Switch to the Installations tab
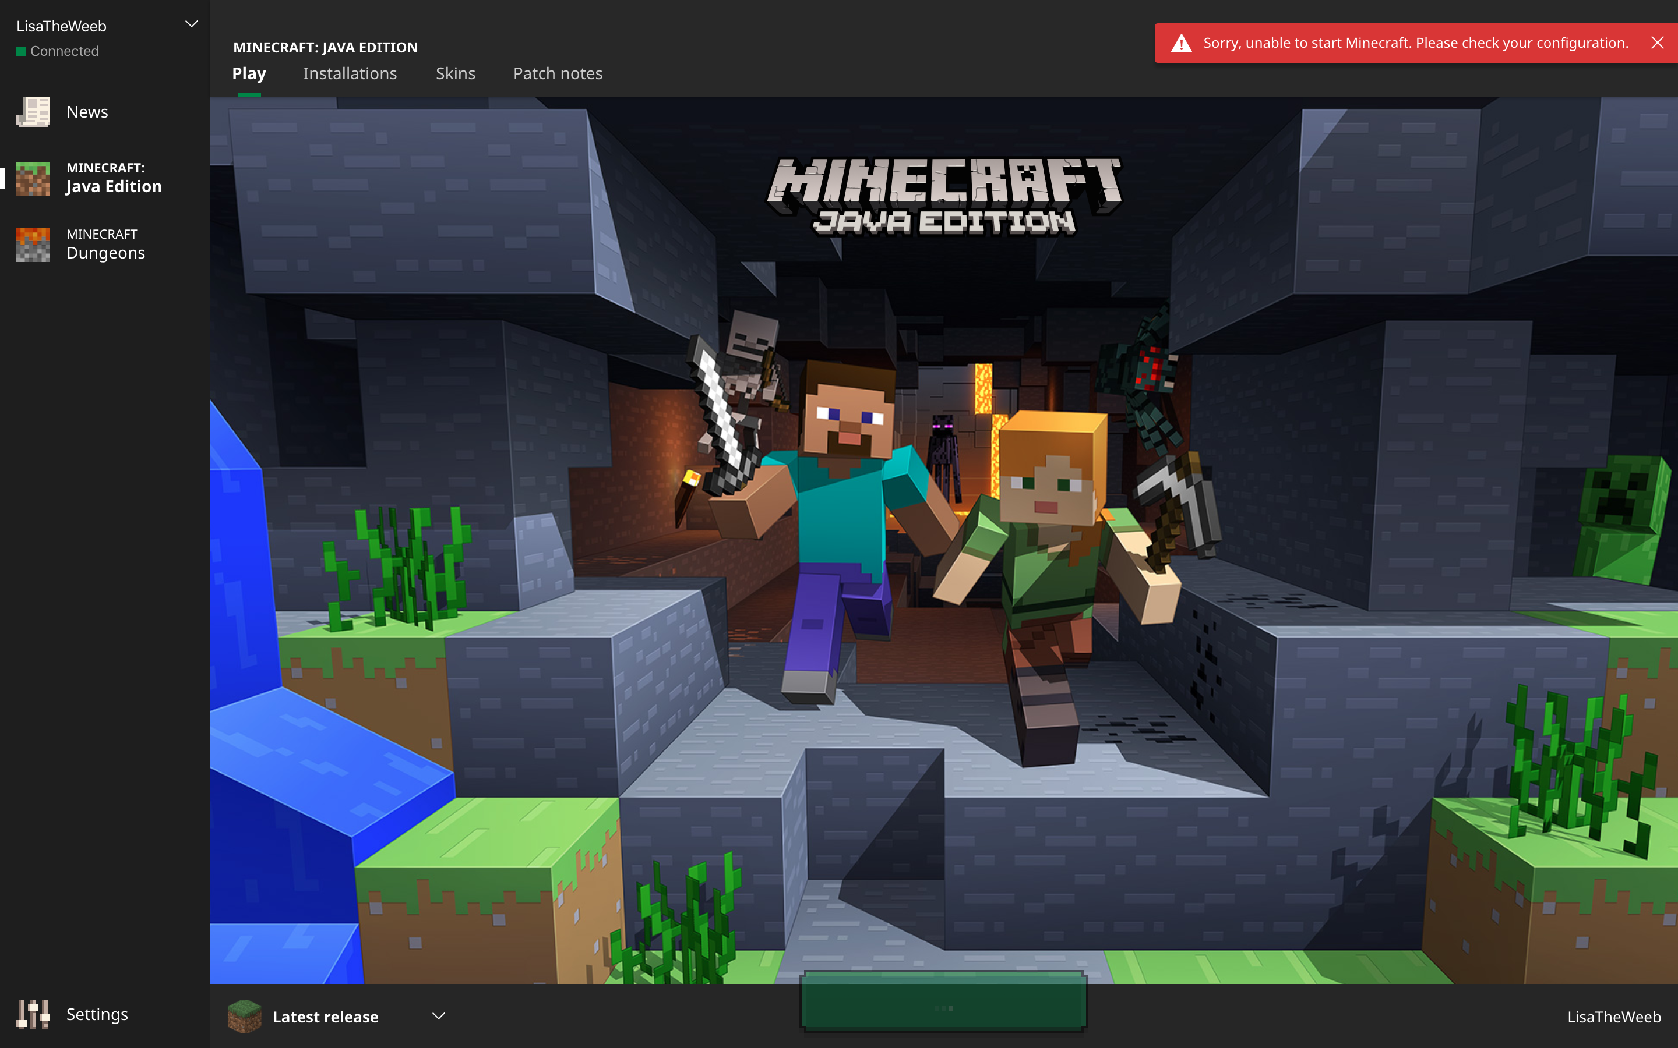Screen dimensions: 1678x1048 [x=350, y=73]
